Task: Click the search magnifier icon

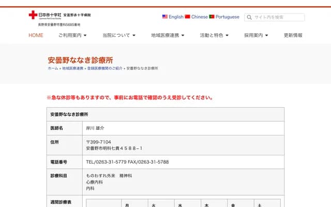Action: tap(249, 17)
